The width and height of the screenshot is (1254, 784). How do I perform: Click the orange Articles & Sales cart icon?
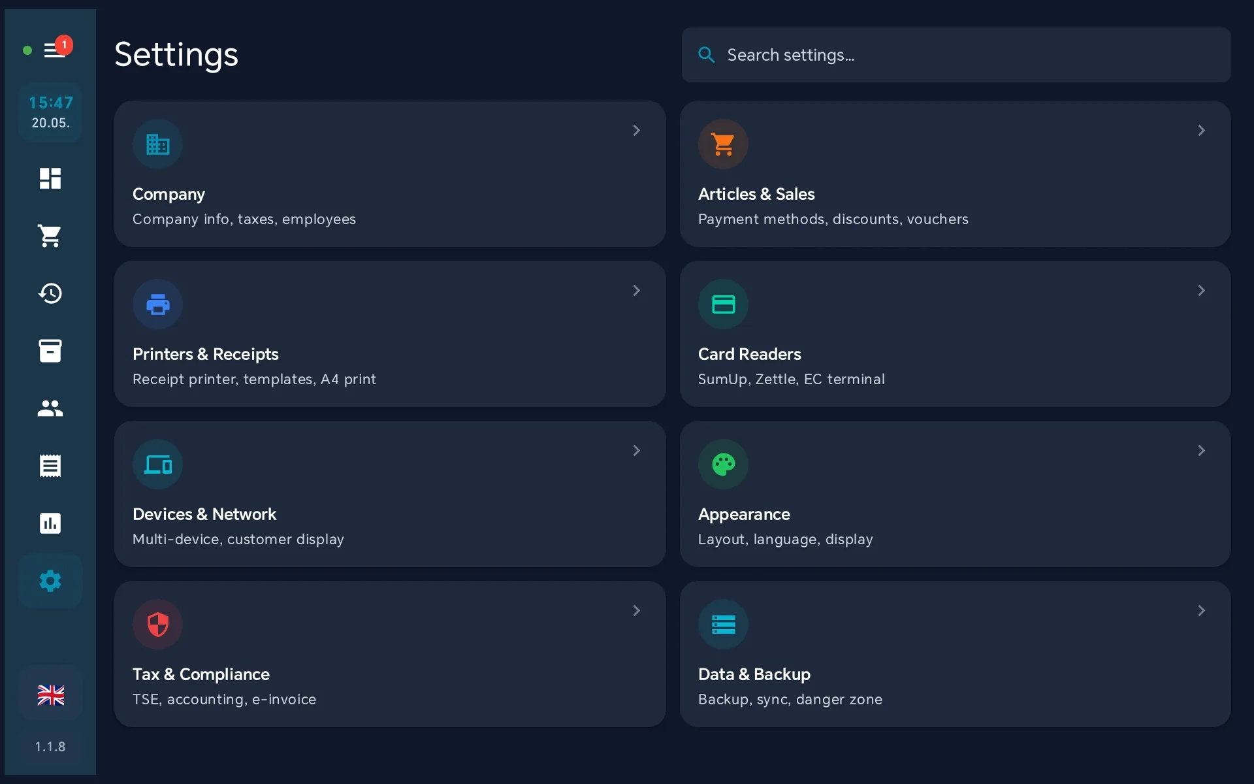[723, 144]
